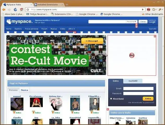This screenshot has width=165, height=125.
Task: Close the Online ora in Italia block X
Action: (x=108, y=109)
